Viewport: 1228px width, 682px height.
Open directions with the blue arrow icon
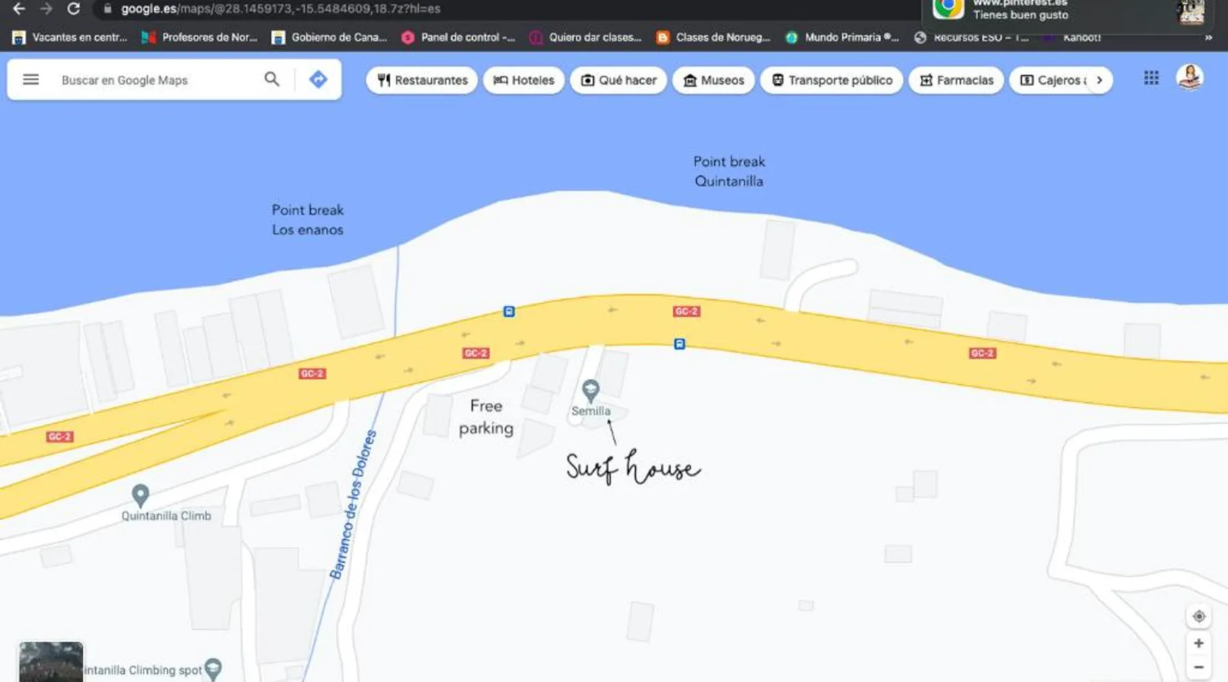click(x=318, y=80)
